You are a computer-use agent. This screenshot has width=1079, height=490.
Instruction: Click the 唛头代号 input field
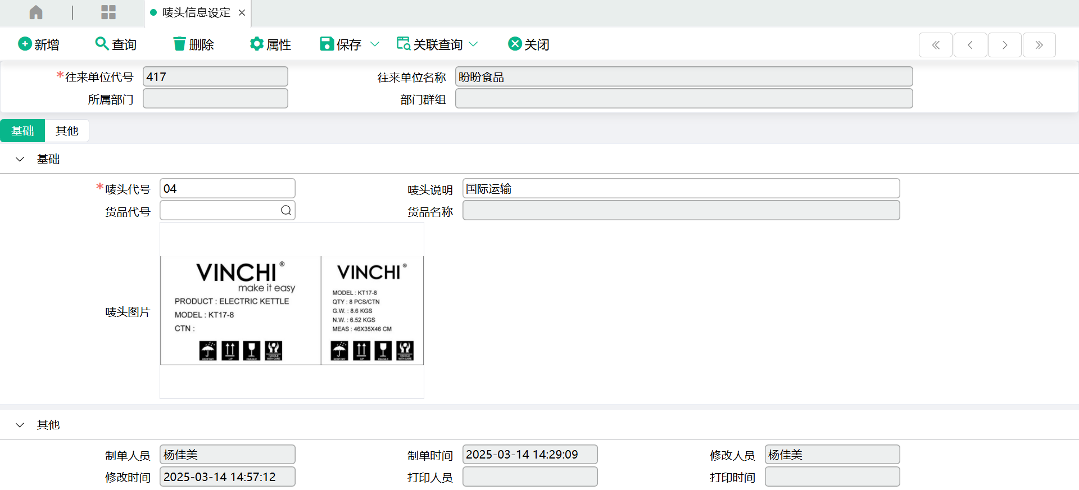click(228, 189)
